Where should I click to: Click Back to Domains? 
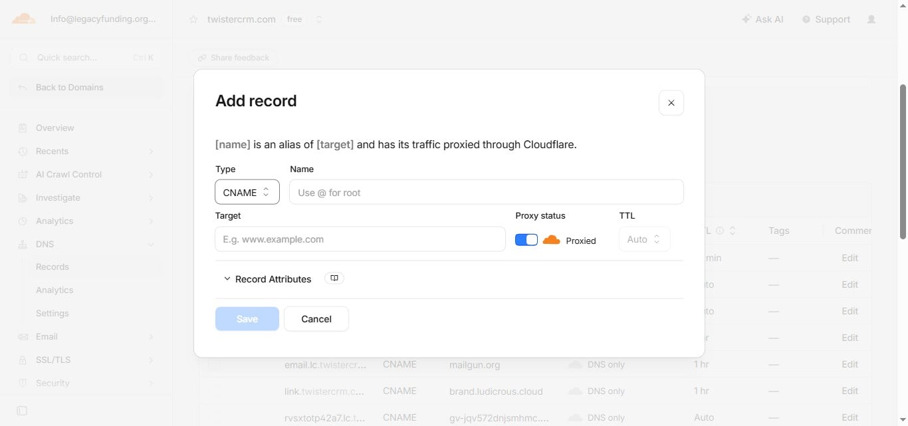pyautogui.click(x=86, y=87)
